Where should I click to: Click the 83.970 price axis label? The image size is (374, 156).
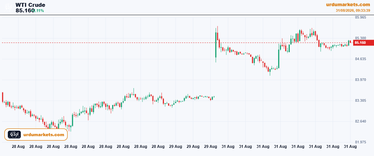tap(360, 80)
